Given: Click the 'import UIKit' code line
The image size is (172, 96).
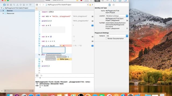Looking at the screenshot, I should (48, 12).
